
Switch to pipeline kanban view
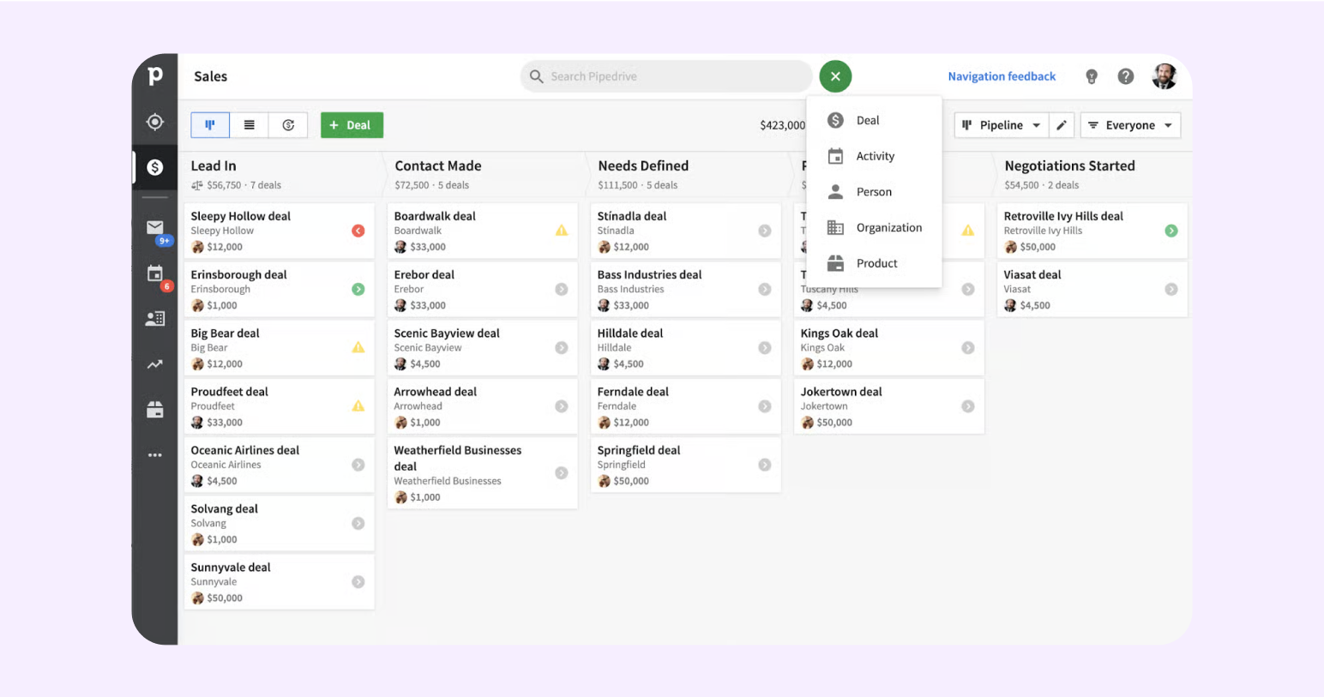tap(210, 125)
